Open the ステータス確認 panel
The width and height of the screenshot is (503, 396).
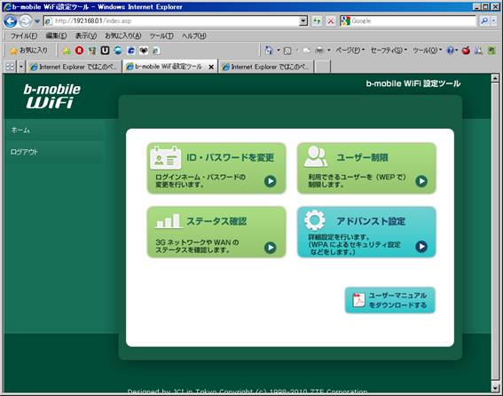tap(216, 232)
